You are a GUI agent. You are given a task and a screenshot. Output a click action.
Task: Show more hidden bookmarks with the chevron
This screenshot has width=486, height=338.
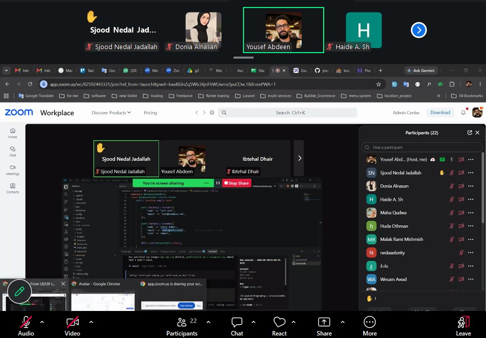[438, 96]
